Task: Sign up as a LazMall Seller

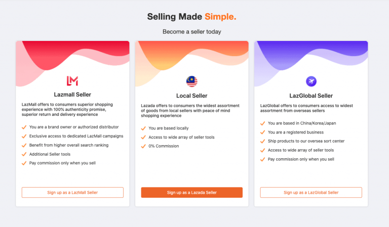Action: point(72,192)
